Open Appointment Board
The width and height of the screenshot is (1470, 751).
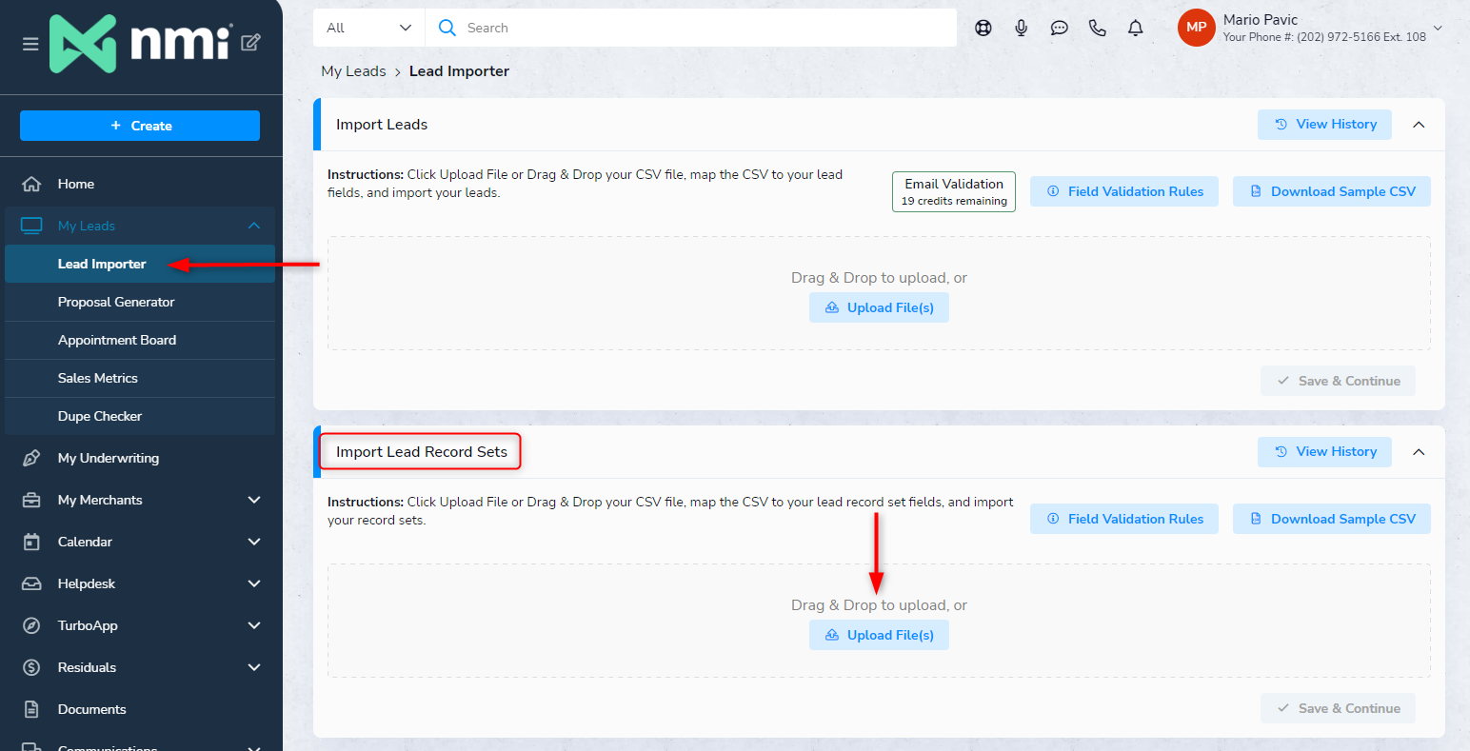click(140, 340)
